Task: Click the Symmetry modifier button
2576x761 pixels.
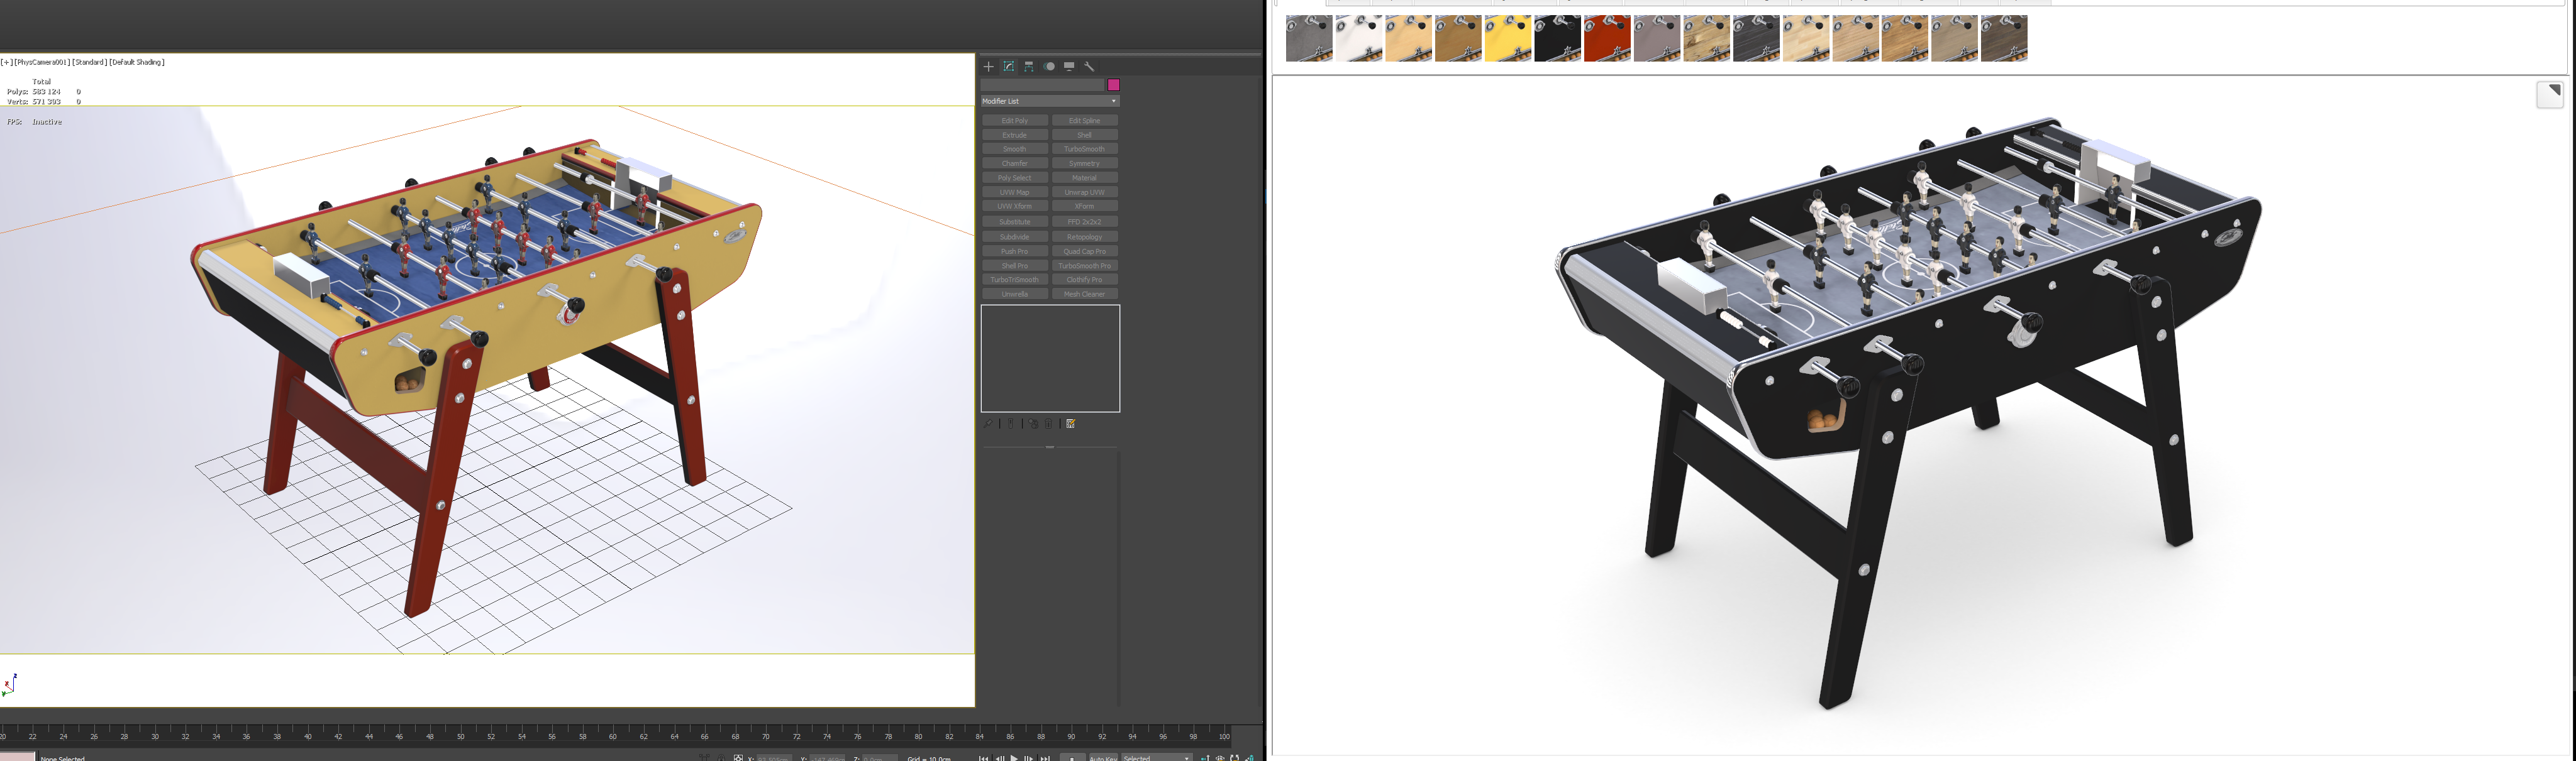Action: (1084, 163)
